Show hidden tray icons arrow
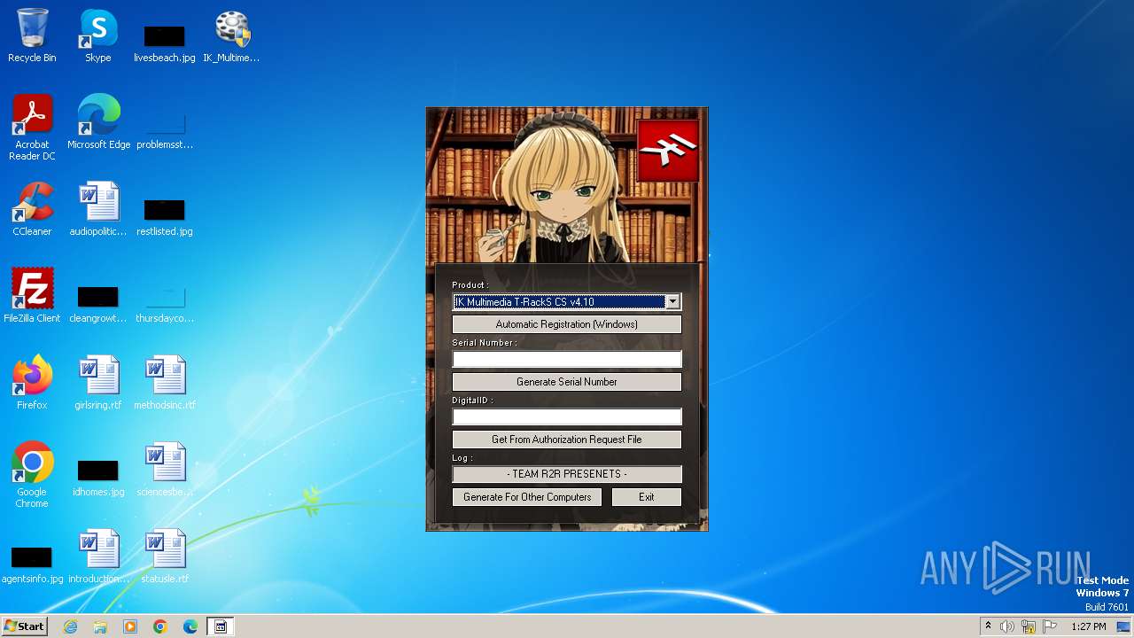Viewport: 1134px width, 638px height. pyautogui.click(x=988, y=626)
